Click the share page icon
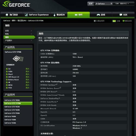The width and height of the screenshot is (136, 136). (95, 21)
